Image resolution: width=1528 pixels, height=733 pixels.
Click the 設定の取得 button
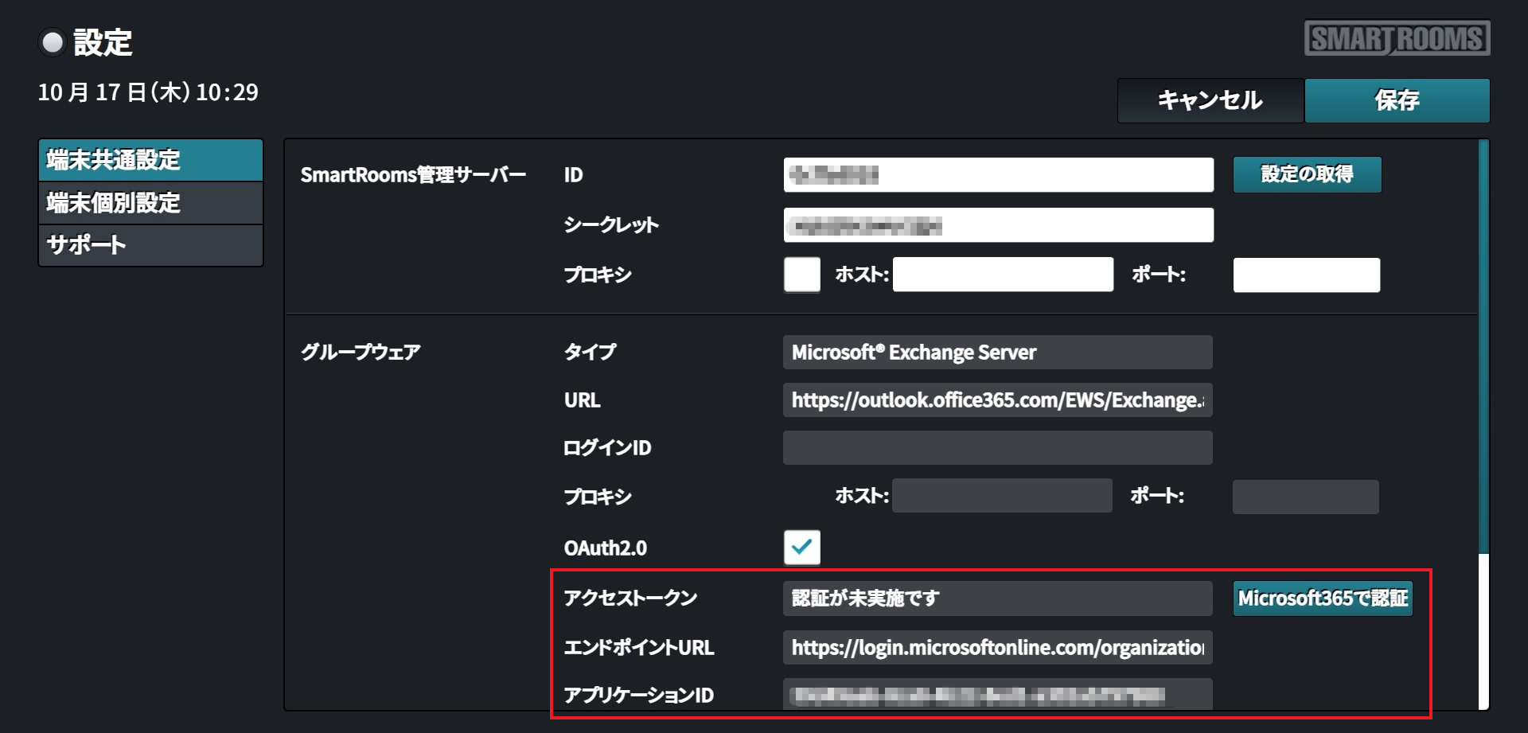click(x=1307, y=174)
